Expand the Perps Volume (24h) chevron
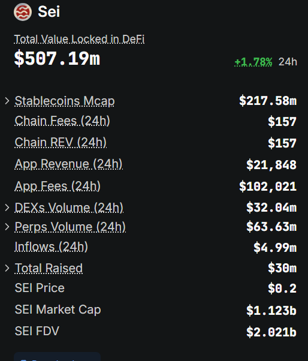This screenshot has width=308, height=361. tap(7, 227)
